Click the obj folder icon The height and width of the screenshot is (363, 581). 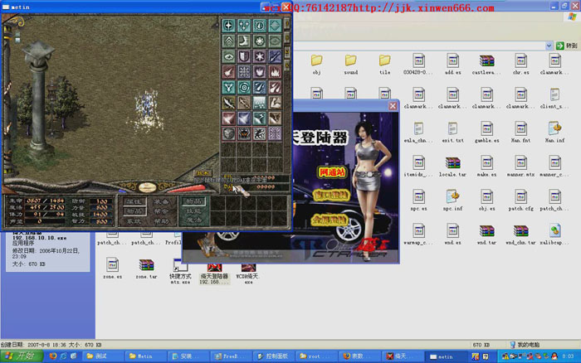(316, 61)
